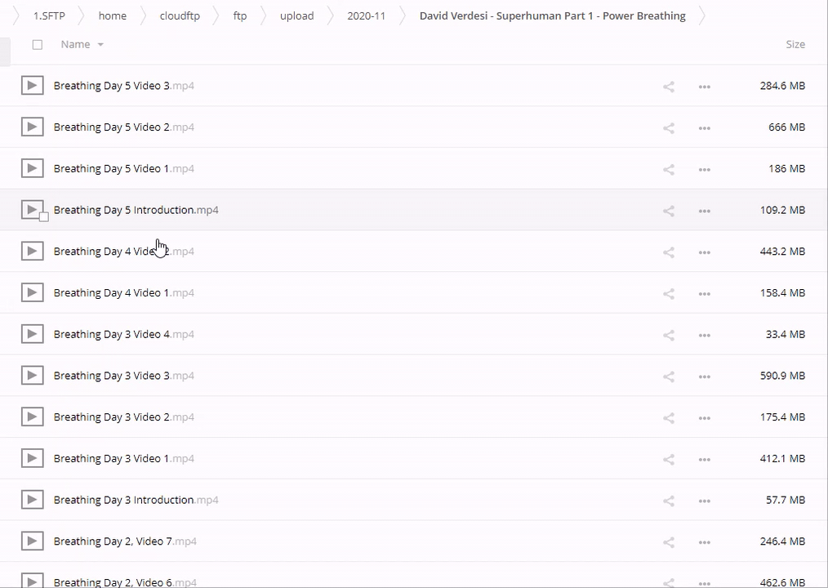828x588 pixels.
Task: Share Breathing Day 5 Video 3 file
Action: (x=668, y=87)
